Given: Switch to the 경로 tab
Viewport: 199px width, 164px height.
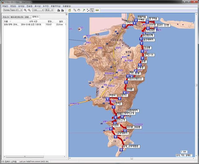Looking at the screenshot, I should tap(27, 17).
